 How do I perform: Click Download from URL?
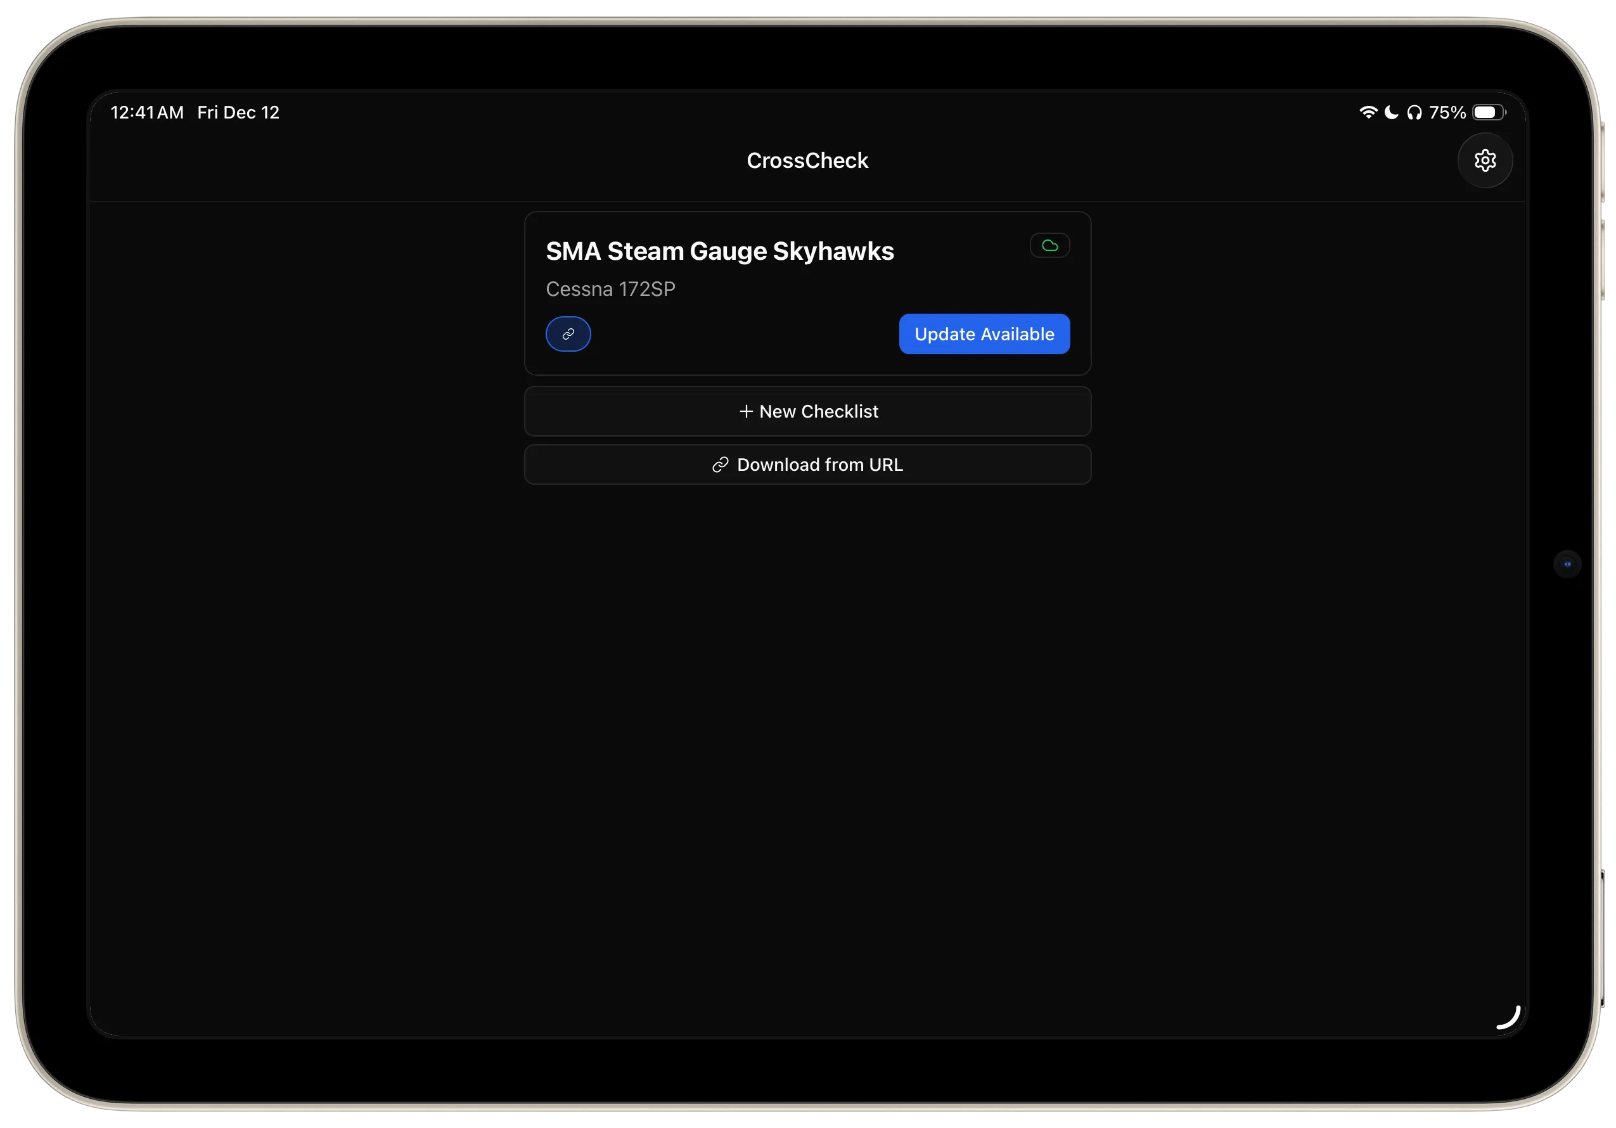(x=807, y=465)
